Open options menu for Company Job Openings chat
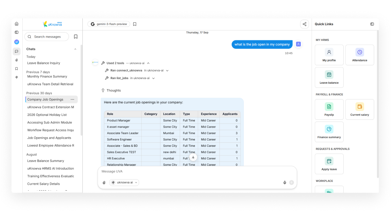This screenshot has height=212, width=391. tap(72, 99)
